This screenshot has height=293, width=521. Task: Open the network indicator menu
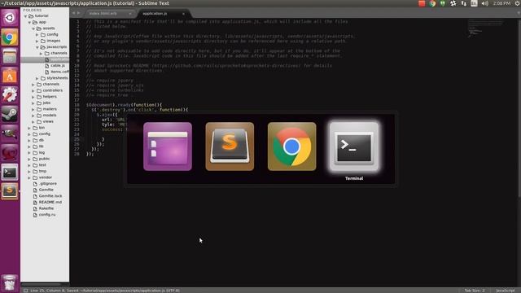(463, 3)
